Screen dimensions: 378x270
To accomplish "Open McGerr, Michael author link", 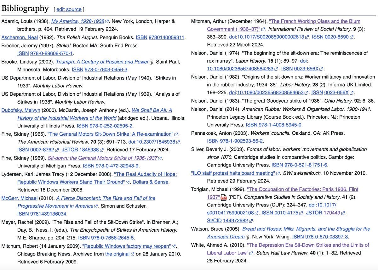I will pyautogui.click(x=20, y=198).
